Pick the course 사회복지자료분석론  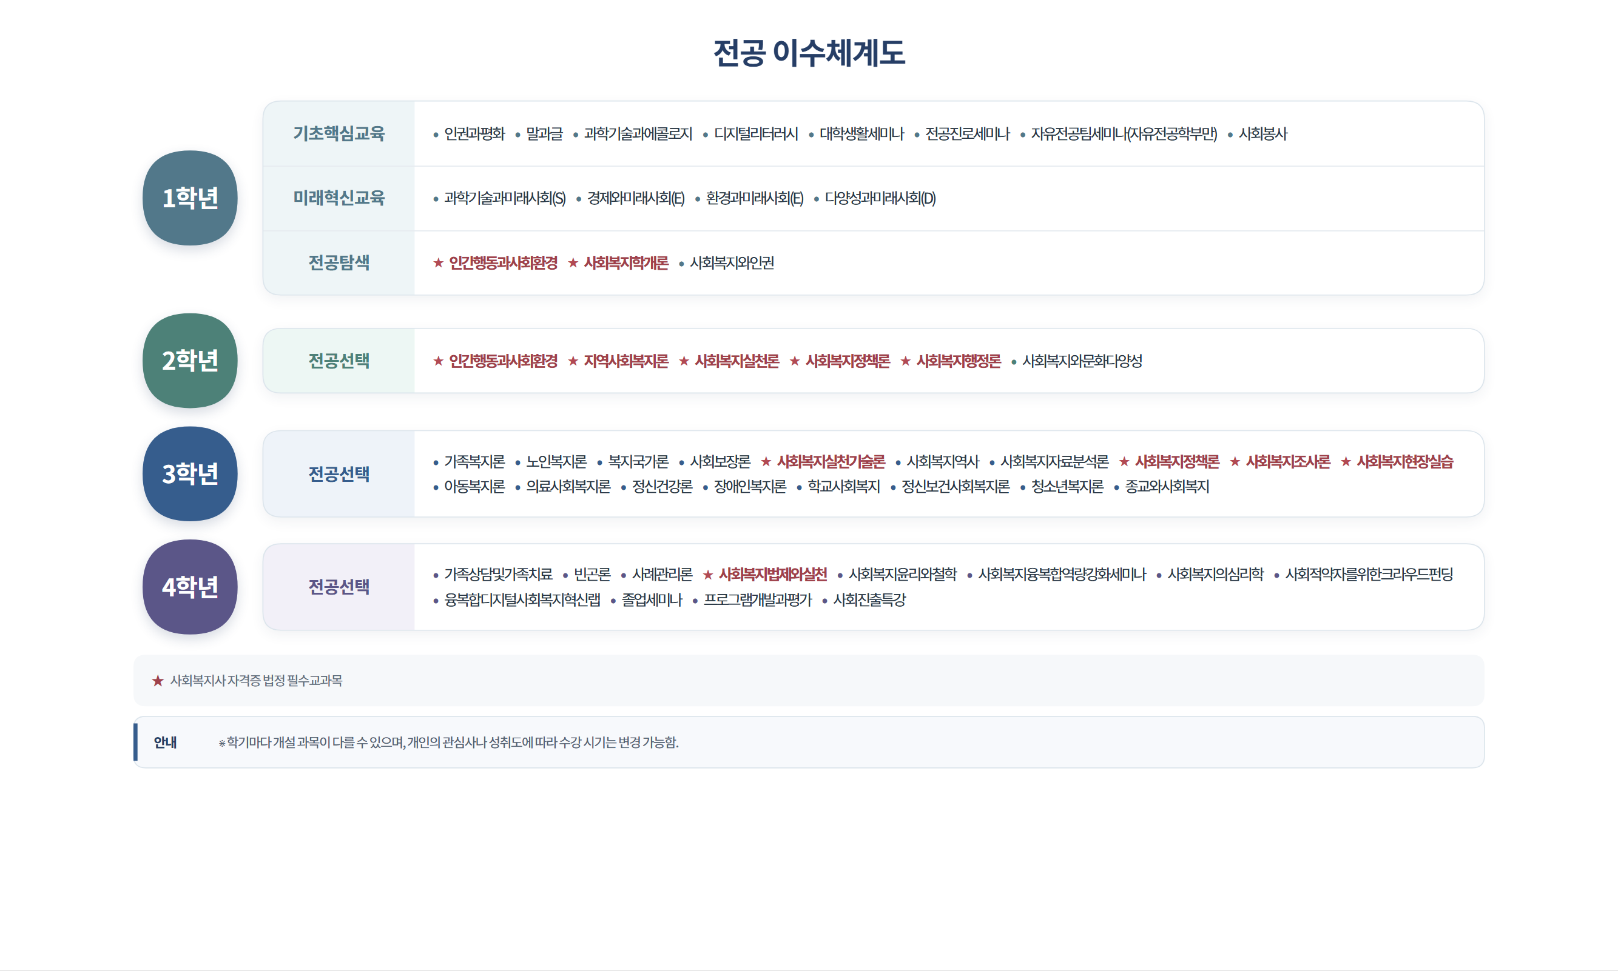click(1055, 461)
